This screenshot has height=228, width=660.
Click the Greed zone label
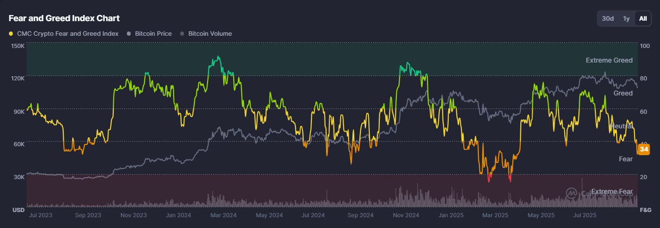pyautogui.click(x=623, y=94)
